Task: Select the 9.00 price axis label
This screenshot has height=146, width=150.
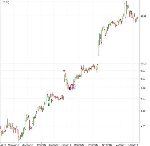Action: (143, 71)
